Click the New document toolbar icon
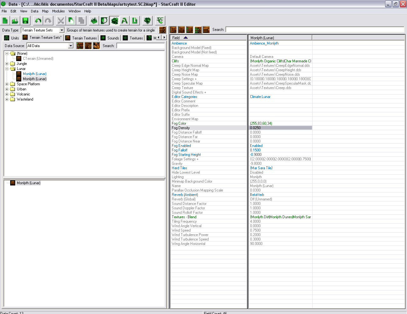Screen dimensions: 407x314 (x=5, y=21)
